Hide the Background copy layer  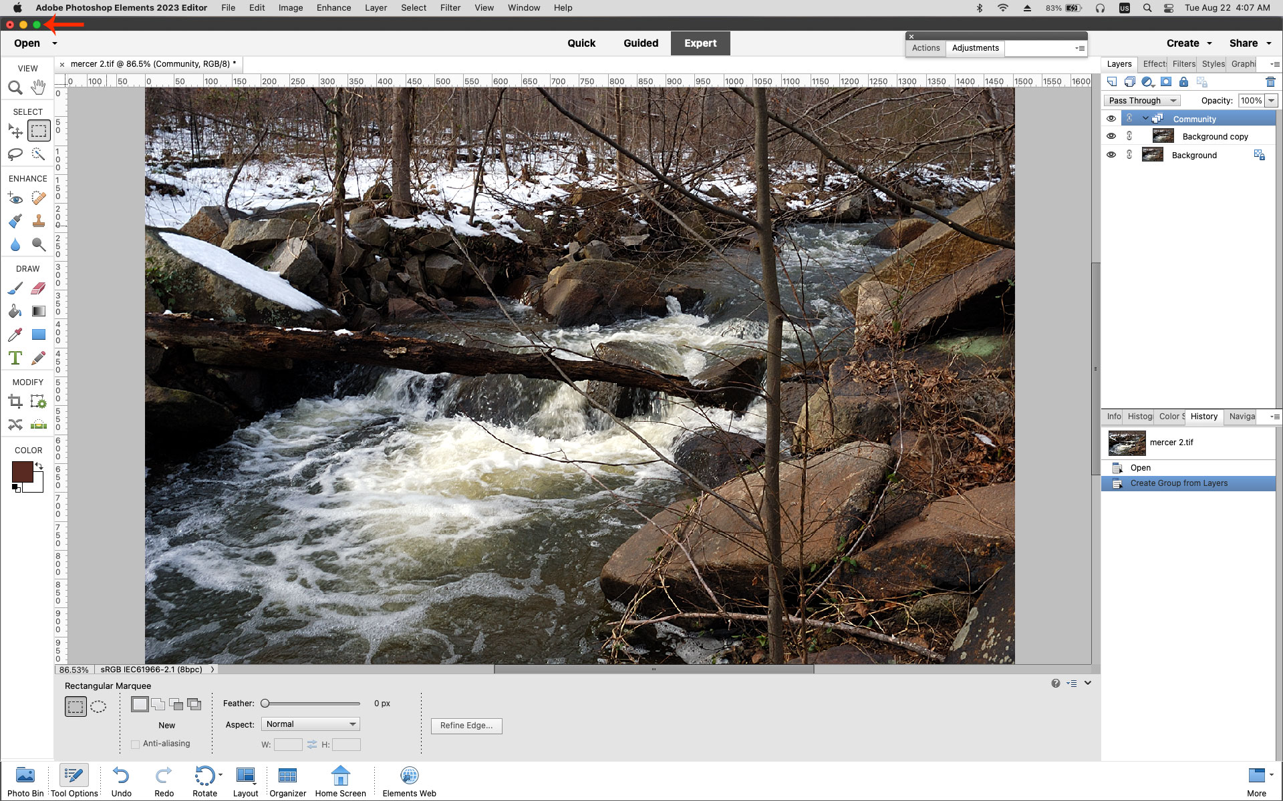[1111, 136]
